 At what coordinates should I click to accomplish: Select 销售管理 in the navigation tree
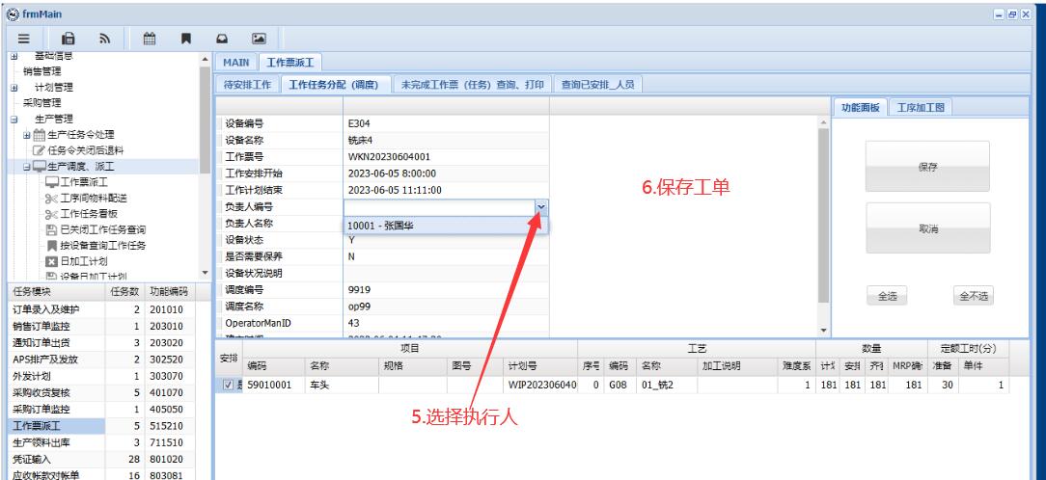tap(42, 71)
